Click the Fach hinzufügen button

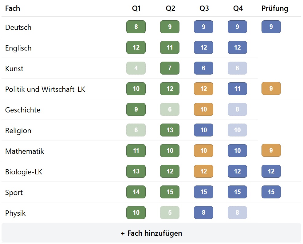tap(151, 233)
